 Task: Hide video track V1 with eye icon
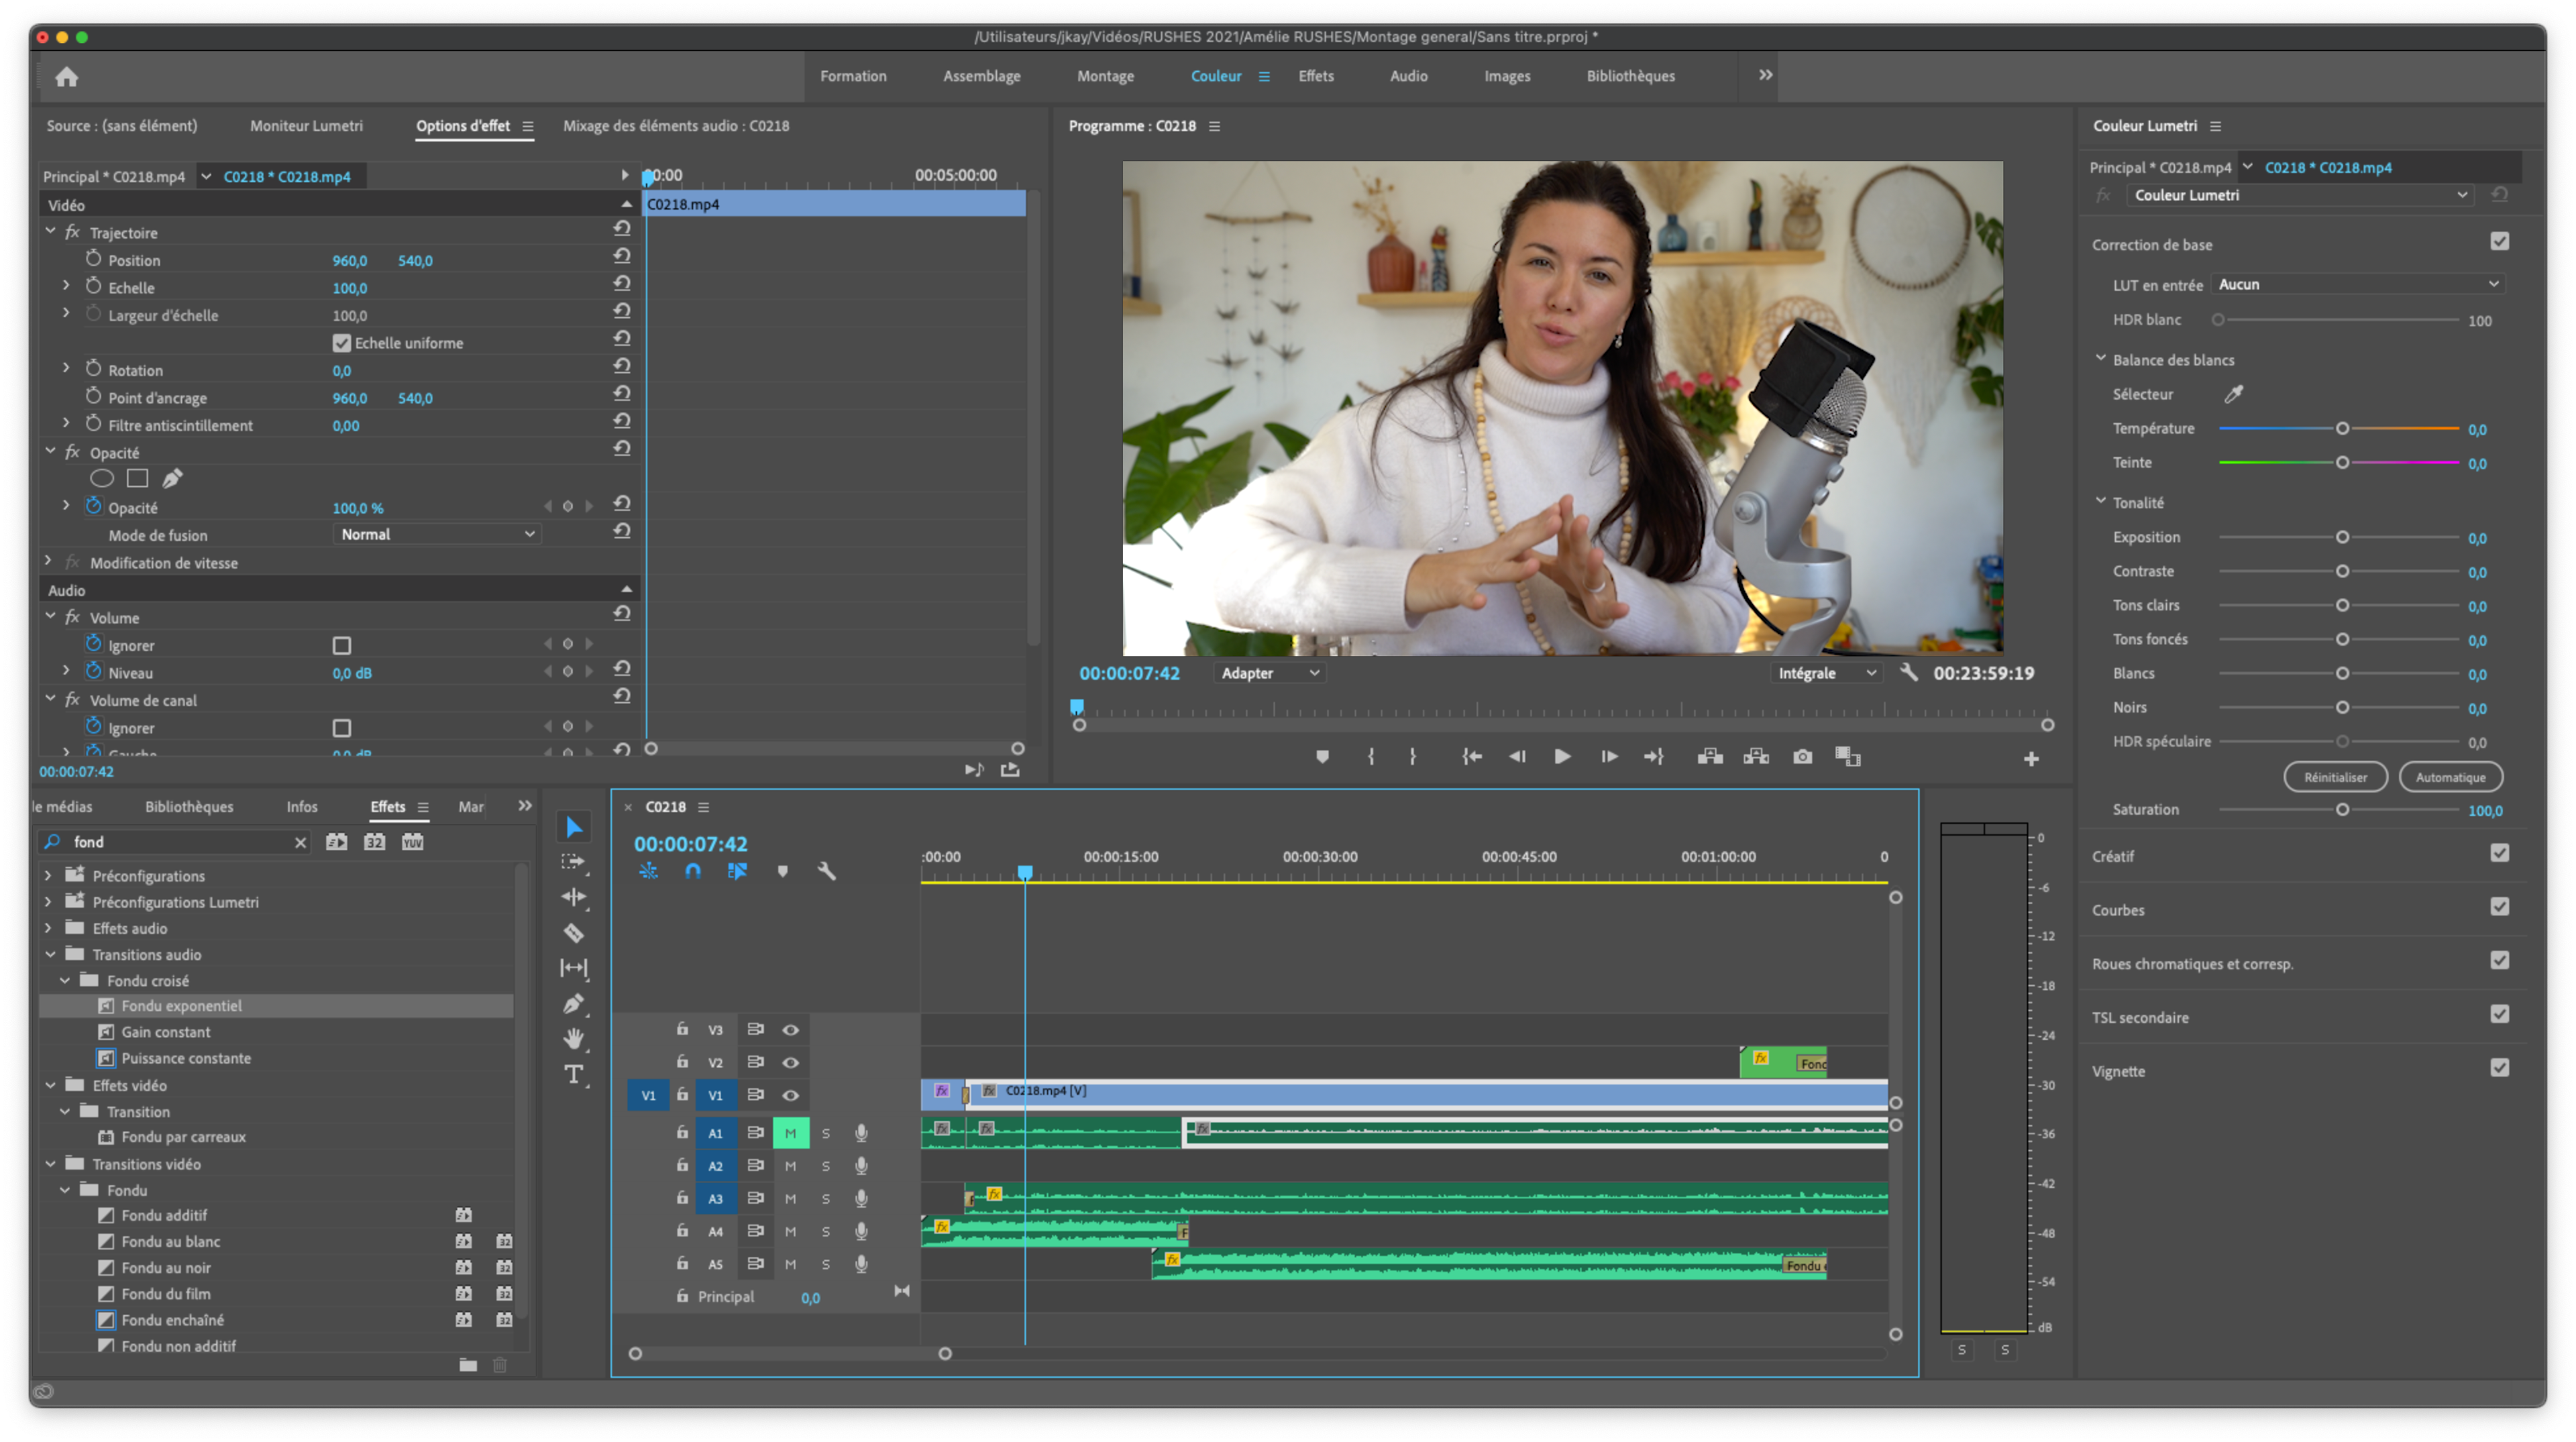coord(790,1095)
